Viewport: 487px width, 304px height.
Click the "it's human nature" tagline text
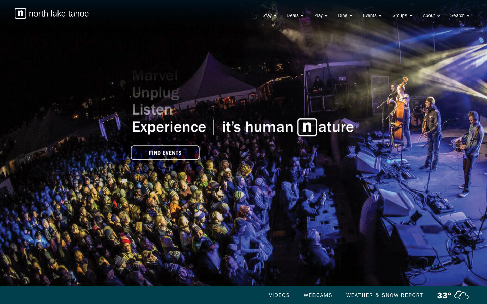[288, 127]
